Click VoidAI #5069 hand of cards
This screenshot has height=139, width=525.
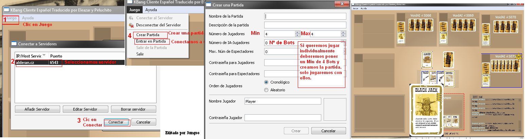[464, 25]
